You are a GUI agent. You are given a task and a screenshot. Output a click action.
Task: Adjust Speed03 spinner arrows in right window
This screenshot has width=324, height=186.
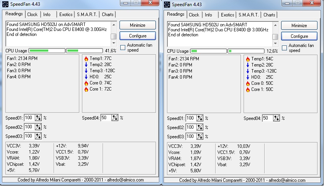[x=200, y=136]
